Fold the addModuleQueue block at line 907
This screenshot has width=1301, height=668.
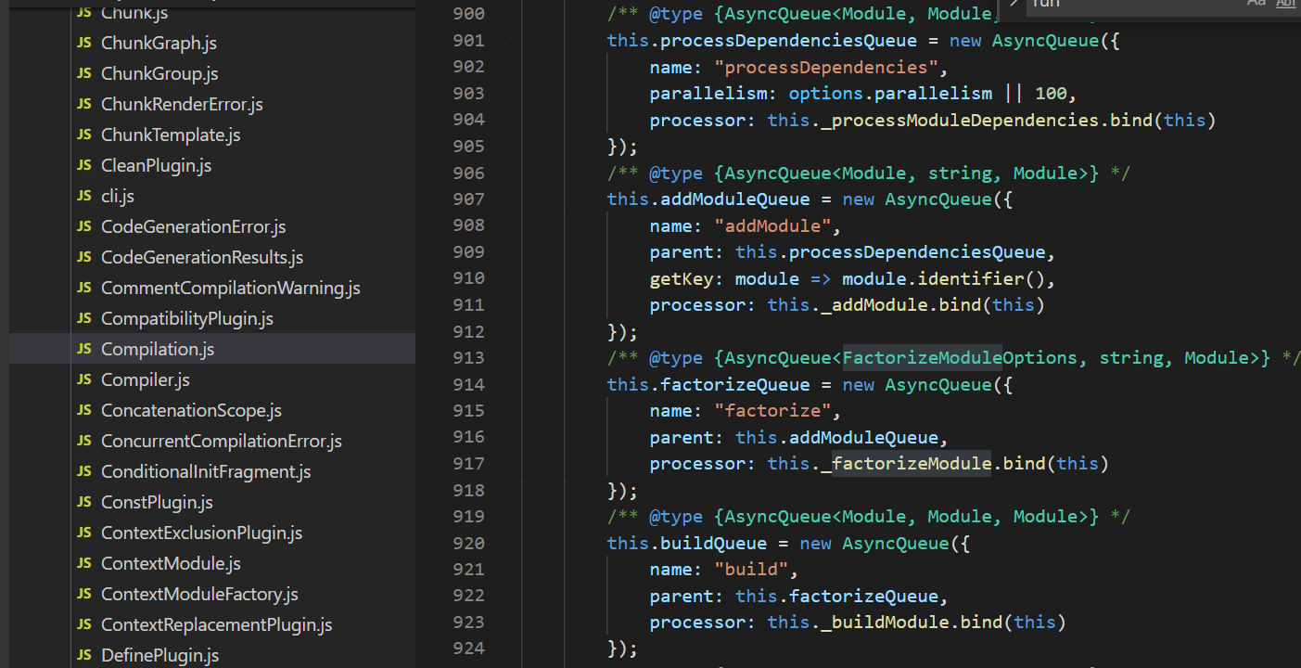(x=504, y=199)
